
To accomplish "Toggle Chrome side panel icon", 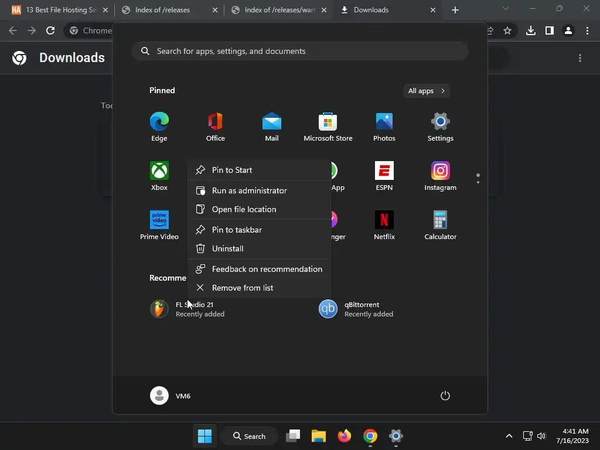I will pyautogui.click(x=550, y=30).
